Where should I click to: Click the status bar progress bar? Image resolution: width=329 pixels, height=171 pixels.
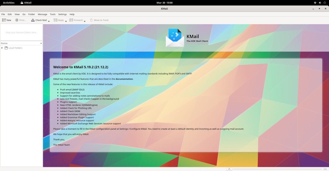click(277, 169)
